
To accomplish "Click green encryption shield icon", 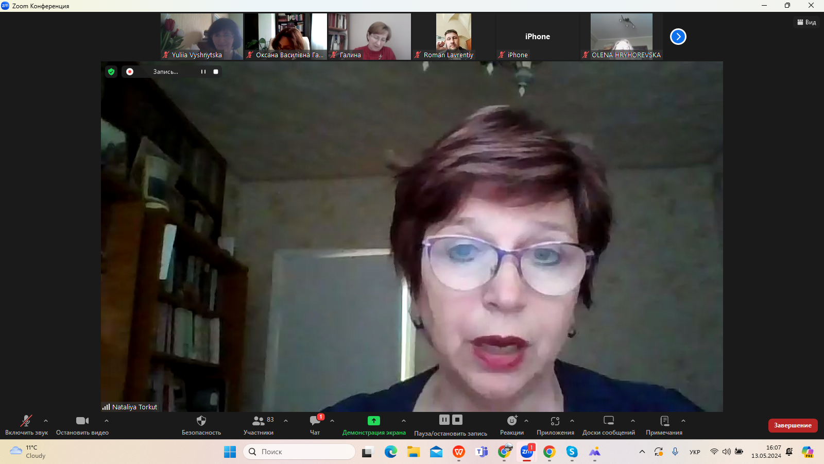I will coord(111,72).
